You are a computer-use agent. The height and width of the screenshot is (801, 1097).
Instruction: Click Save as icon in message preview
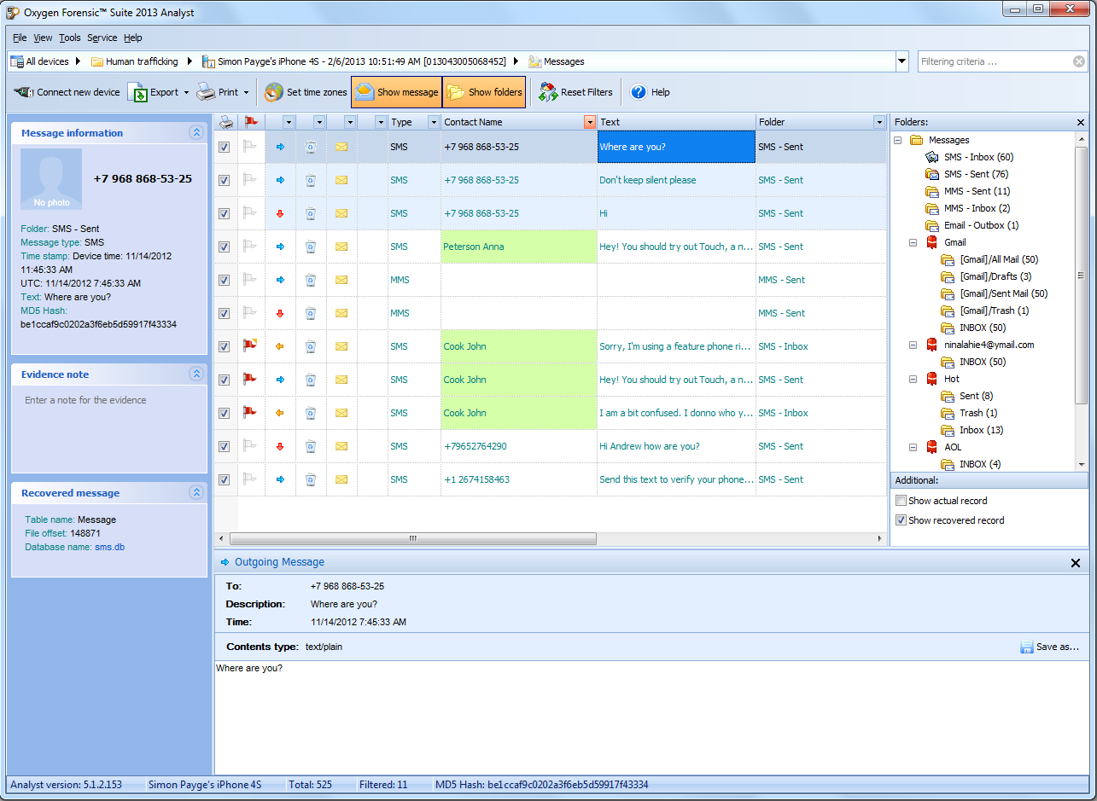(1027, 647)
